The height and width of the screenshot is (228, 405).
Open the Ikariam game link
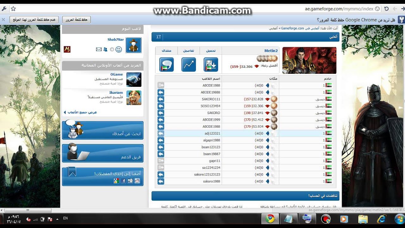coord(116,93)
